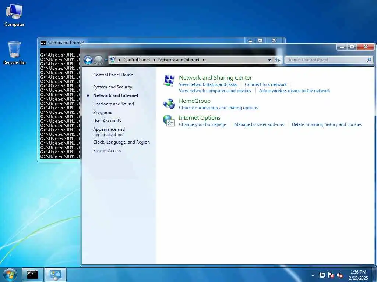Click the Command Prompt title bar icon
The width and height of the screenshot is (377, 282).
tap(43, 43)
